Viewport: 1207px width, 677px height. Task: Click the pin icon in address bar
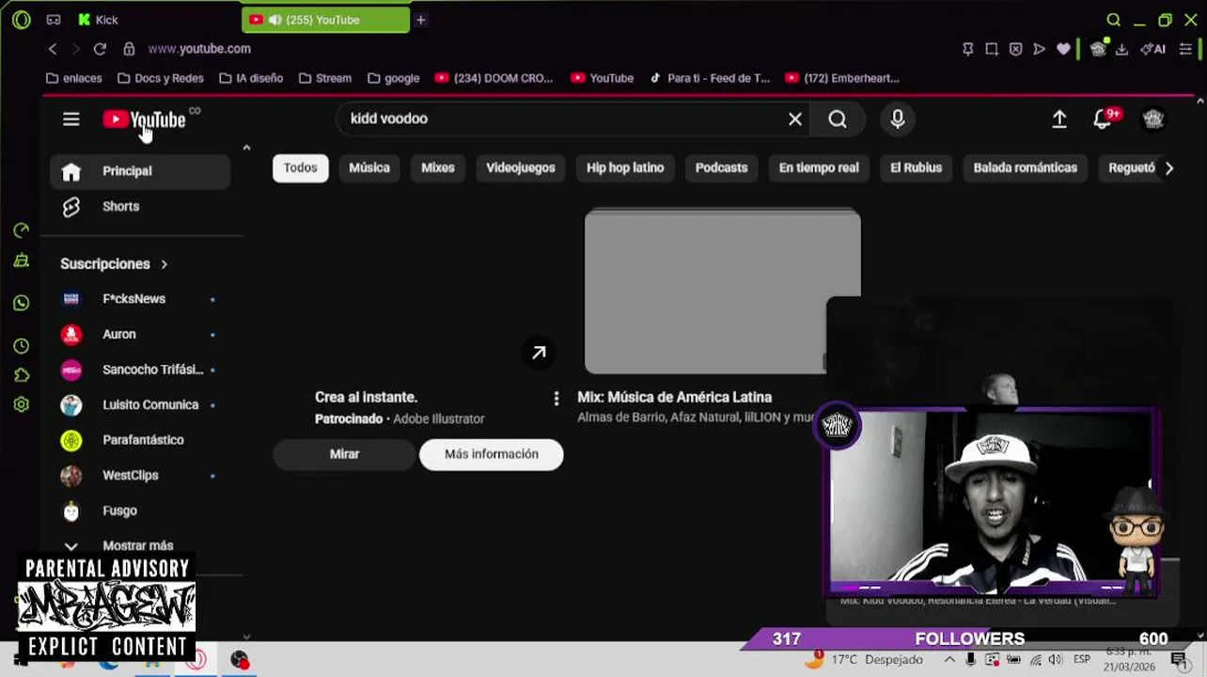pyautogui.click(x=967, y=49)
